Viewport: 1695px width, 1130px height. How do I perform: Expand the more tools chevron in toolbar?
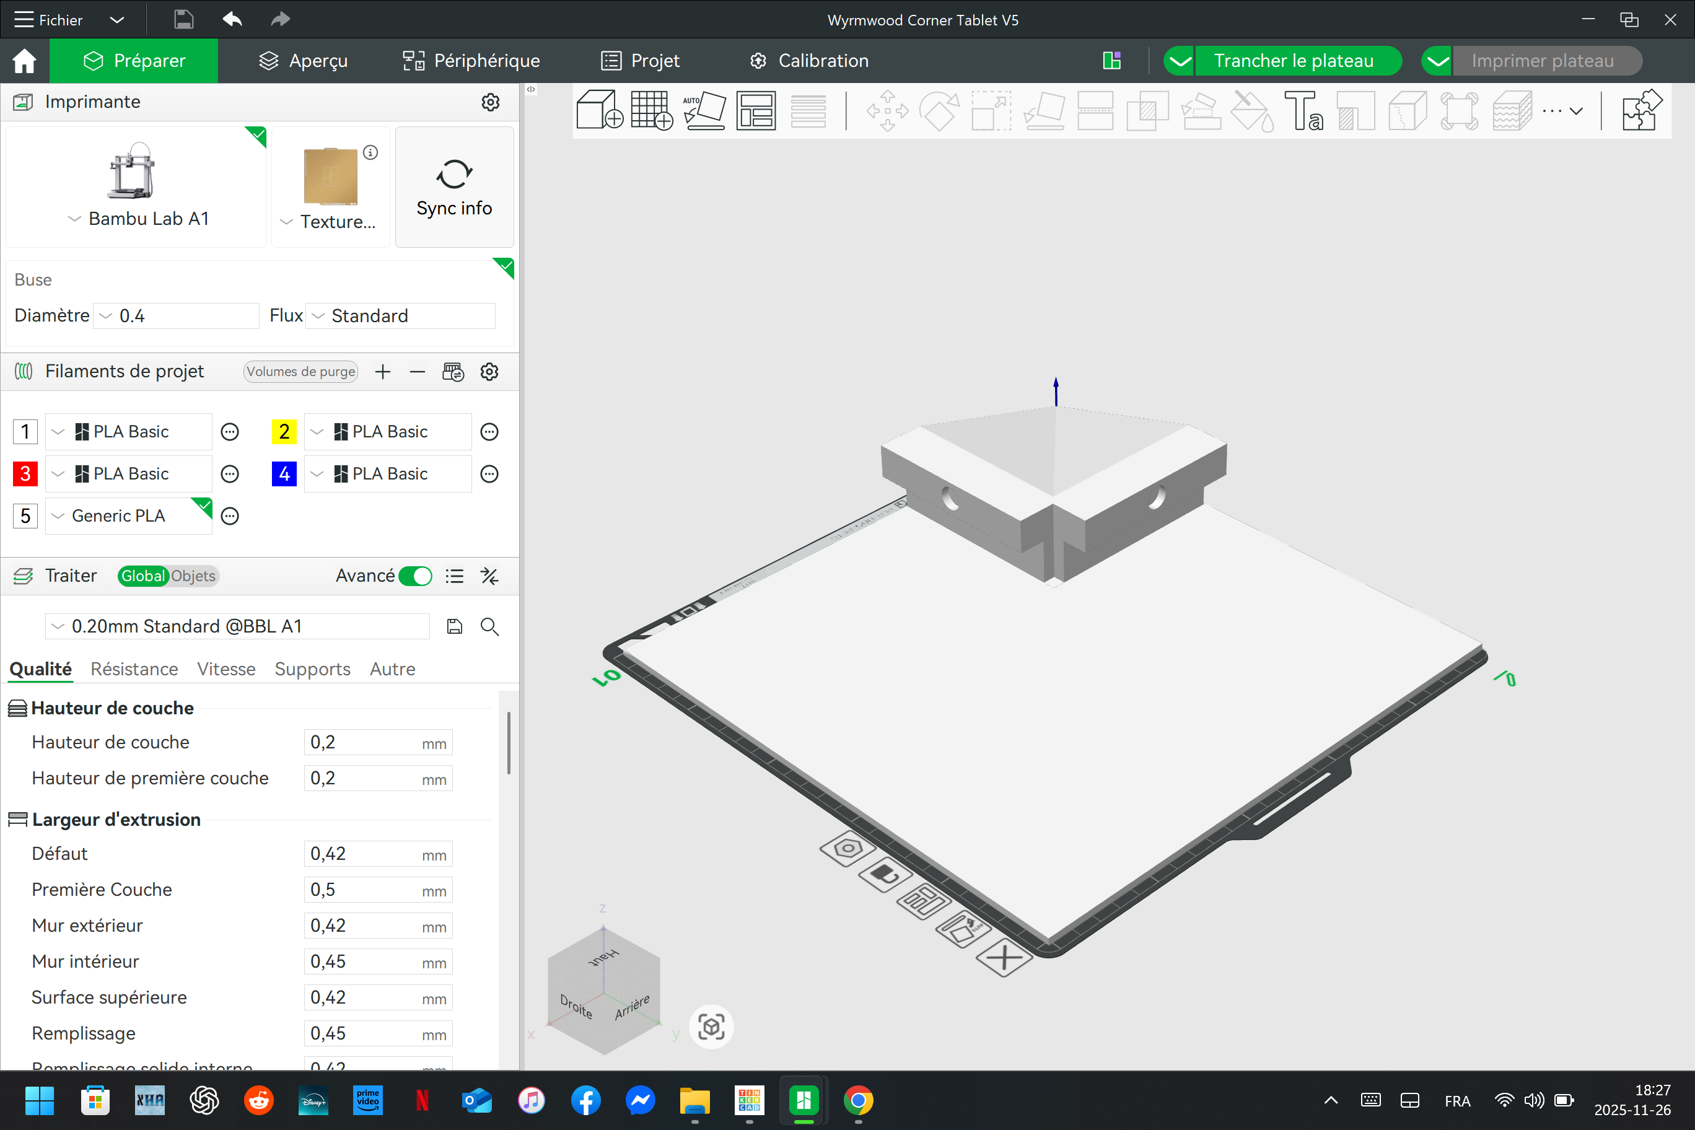(x=1576, y=111)
